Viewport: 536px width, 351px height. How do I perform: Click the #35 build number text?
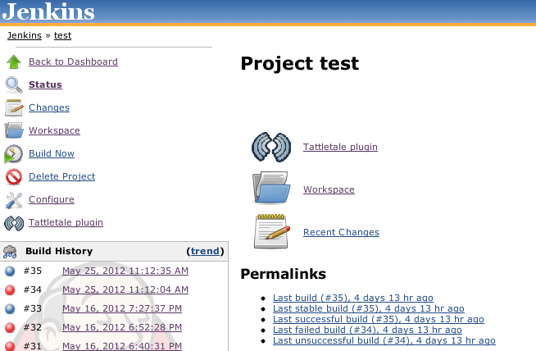33,271
